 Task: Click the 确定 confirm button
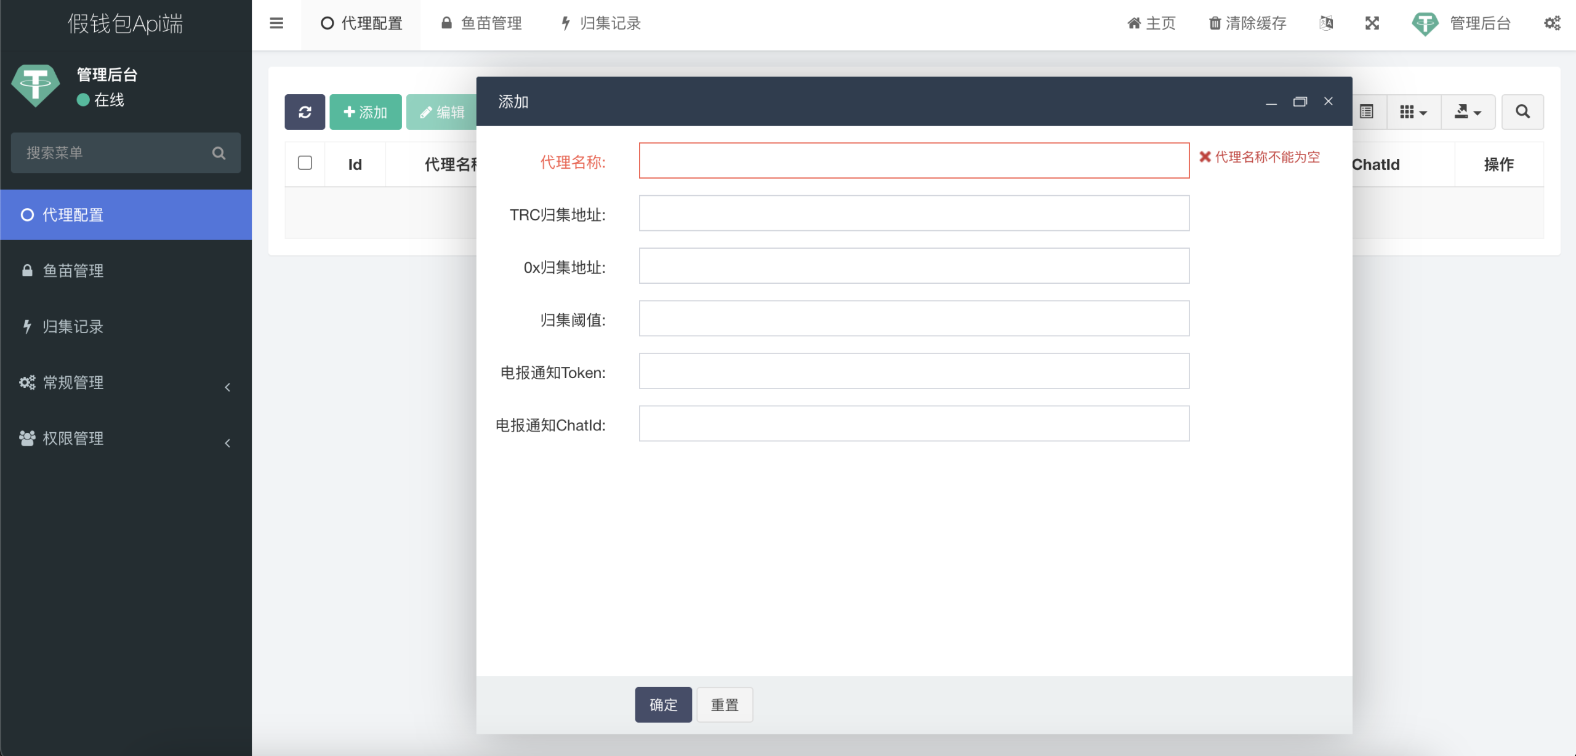663,705
